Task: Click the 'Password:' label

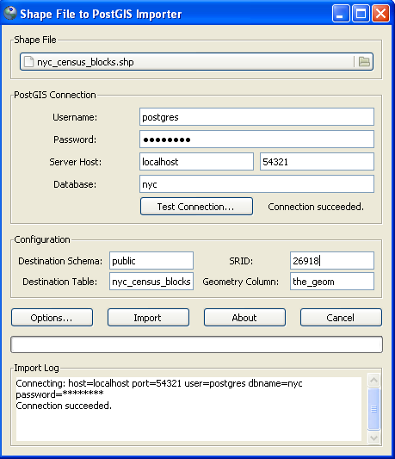Action: [x=75, y=140]
